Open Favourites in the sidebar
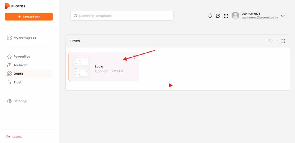The image size is (295, 143). pos(22,57)
